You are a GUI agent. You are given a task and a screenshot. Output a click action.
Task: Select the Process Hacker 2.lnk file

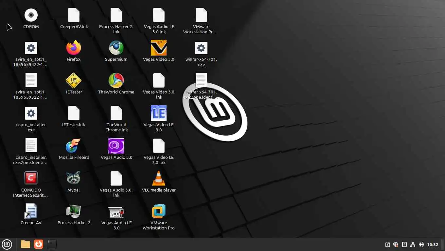[x=116, y=15]
